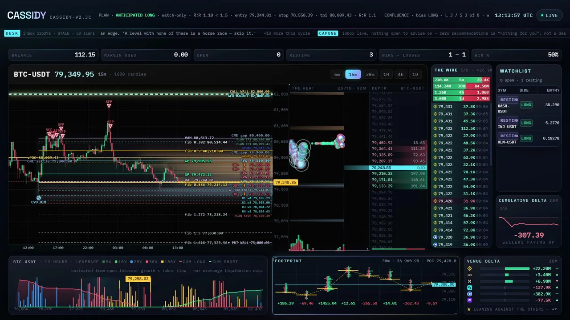Open the INJ-USDT watchlist row
The height and width of the screenshot is (320, 570).
coord(529,123)
